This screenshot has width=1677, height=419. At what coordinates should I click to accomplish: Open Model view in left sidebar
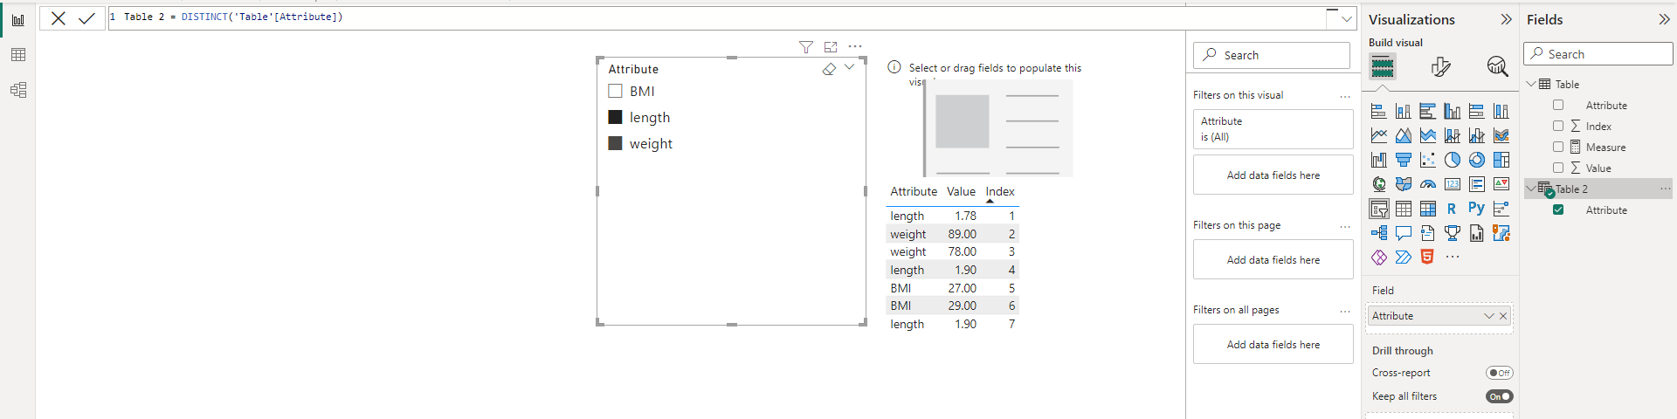coord(18,90)
